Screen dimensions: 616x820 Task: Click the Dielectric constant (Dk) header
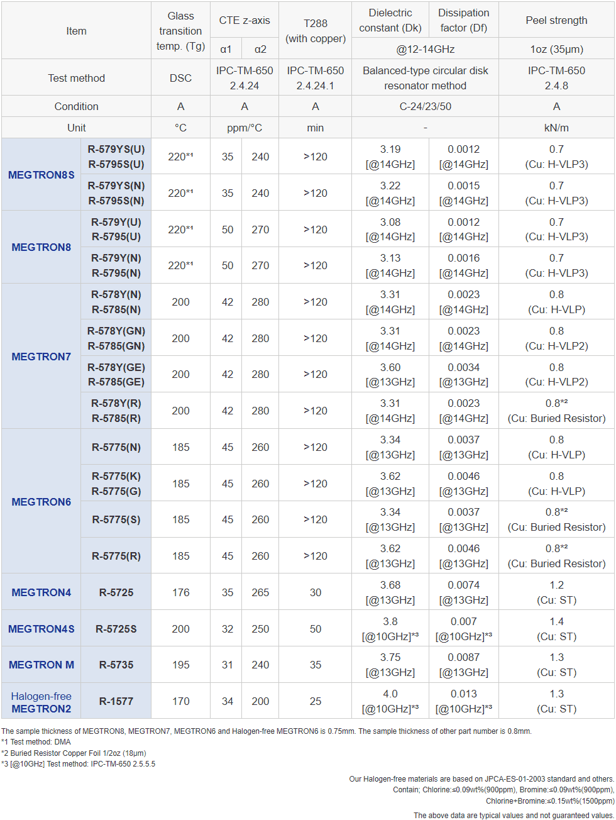coord(390,20)
